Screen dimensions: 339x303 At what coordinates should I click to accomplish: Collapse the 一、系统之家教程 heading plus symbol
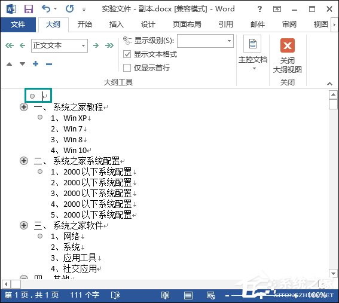pos(24,107)
